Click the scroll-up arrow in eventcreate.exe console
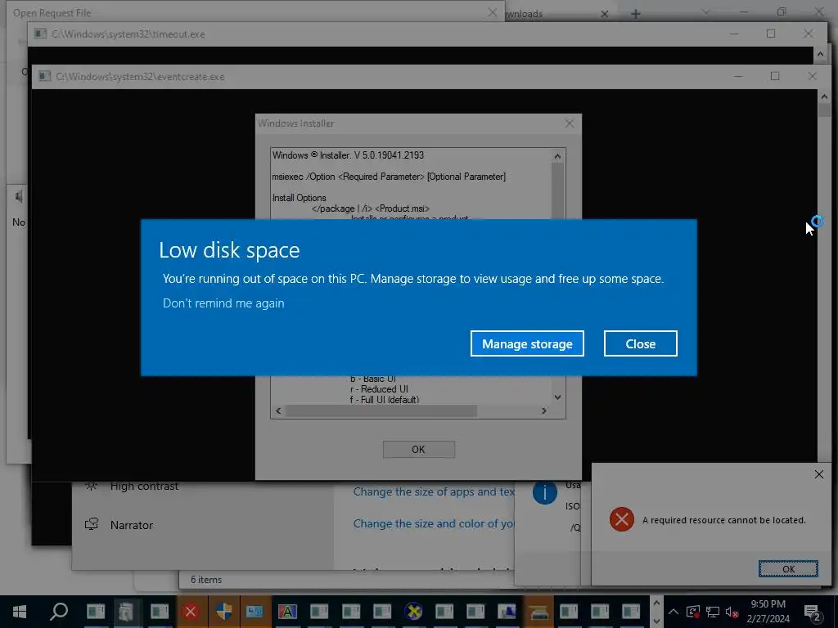This screenshot has height=628, width=838. (824, 96)
